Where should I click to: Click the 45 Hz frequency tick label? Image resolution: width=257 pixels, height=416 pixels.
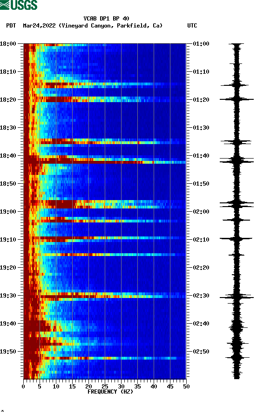pos(170,387)
